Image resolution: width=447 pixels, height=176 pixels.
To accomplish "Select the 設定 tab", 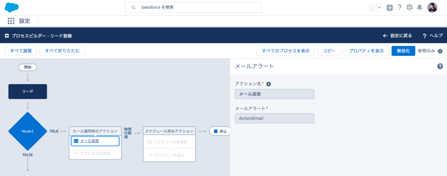I will point(24,21).
